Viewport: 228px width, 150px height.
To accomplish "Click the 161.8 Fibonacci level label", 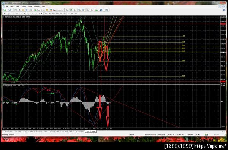I will 183,76.
